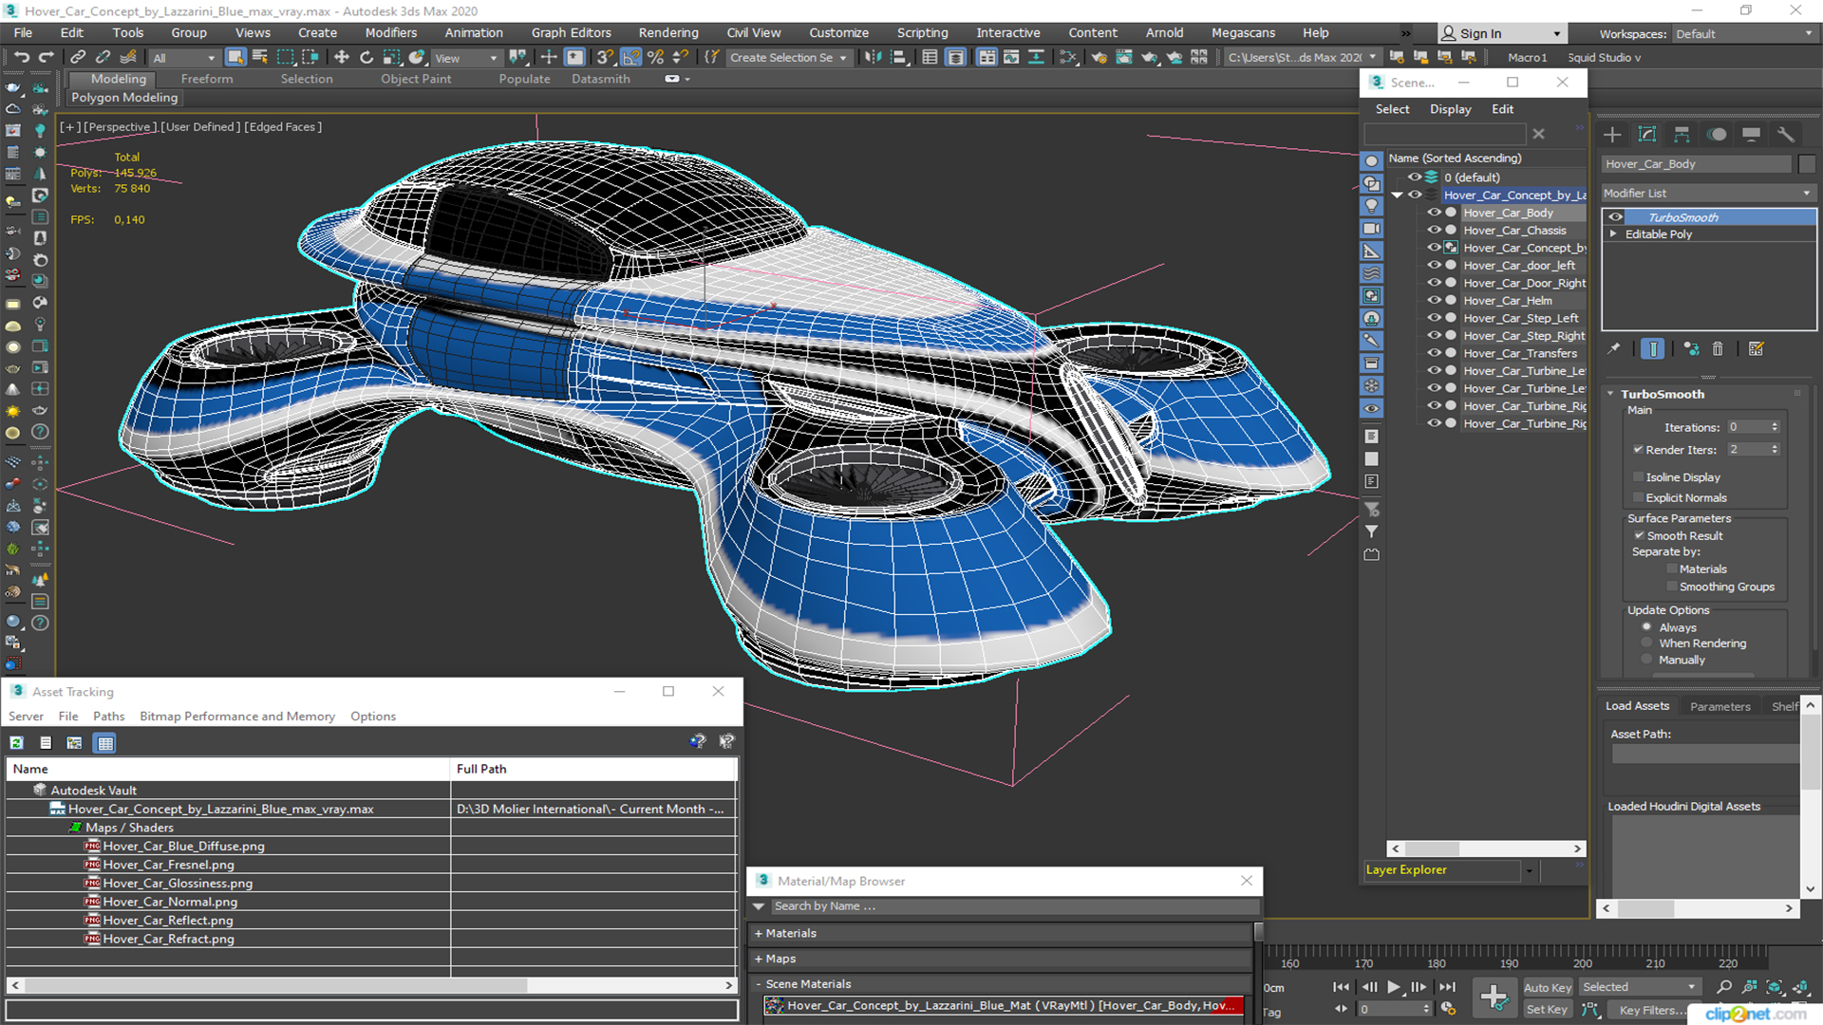Open the Workspaces Default dropdown

1743,34
